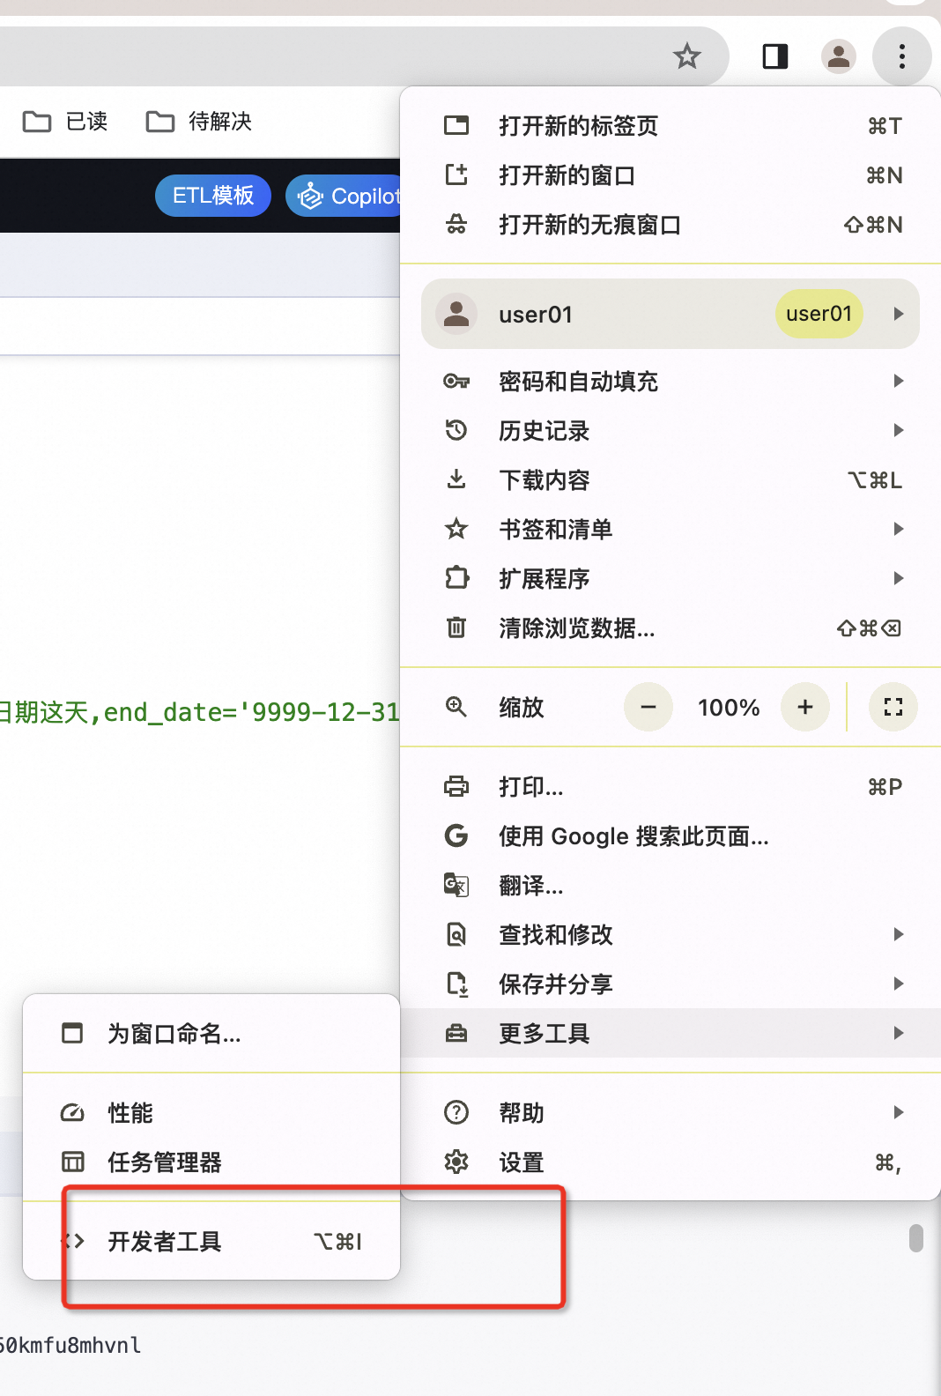
Task: Click the new tab icon in the menu
Action: [456, 125]
